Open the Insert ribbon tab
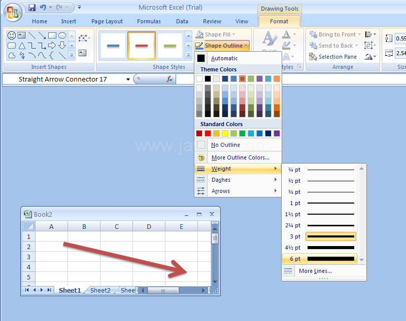Image resolution: width=406 pixels, height=321 pixels. [69, 21]
